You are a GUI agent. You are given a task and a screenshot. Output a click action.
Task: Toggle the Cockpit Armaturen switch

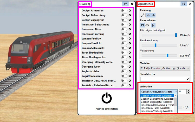click(x=124, y=10)
